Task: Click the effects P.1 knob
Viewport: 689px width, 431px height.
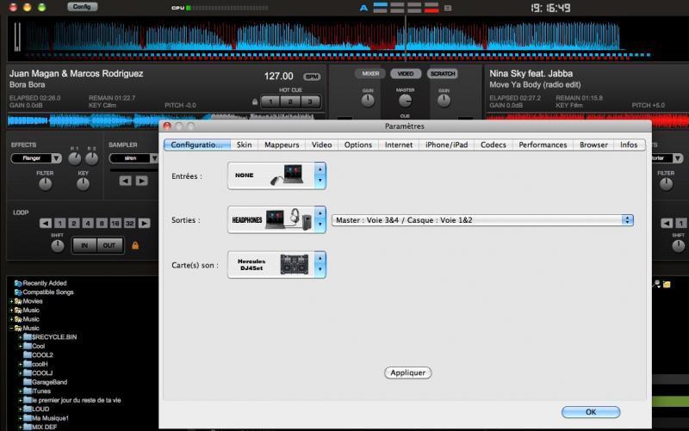Action: click(x=75, y=159)
